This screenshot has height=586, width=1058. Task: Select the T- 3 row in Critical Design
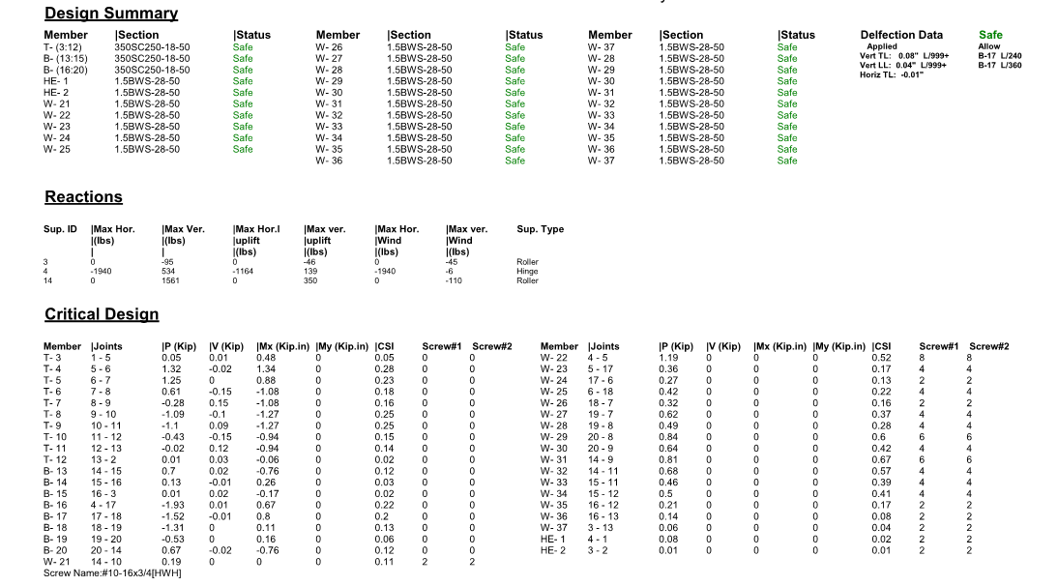click(52, 358)
